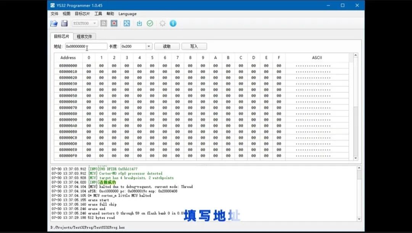This screenshot has height=233, width=412.
Task: Expand the 长度 length dropdown arrow
Action: point(149,46)
